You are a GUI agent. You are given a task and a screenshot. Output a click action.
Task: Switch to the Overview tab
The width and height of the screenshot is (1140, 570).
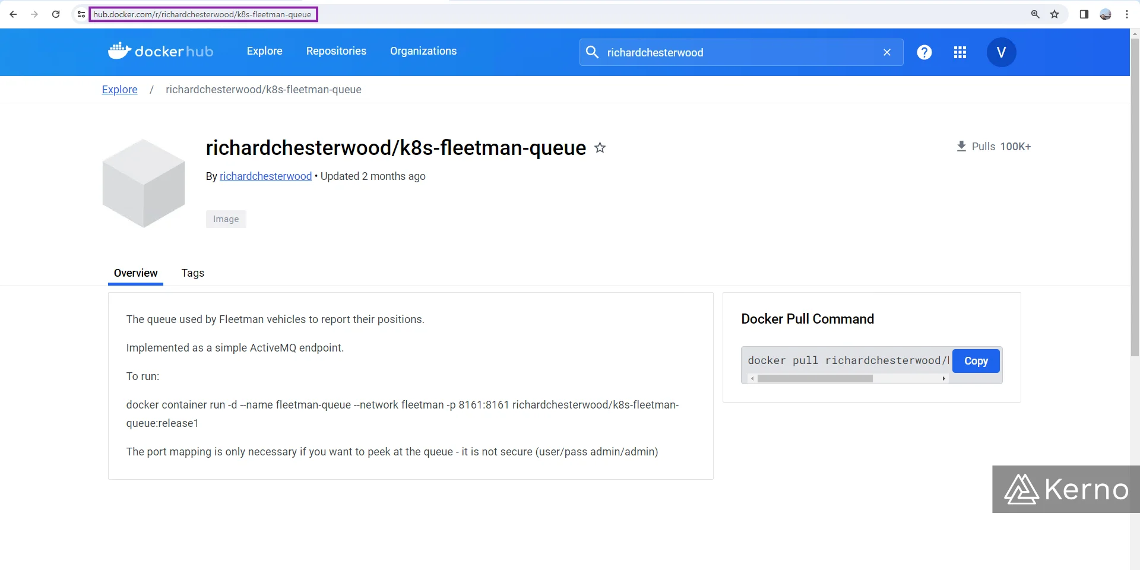click(x=135, y=273)
